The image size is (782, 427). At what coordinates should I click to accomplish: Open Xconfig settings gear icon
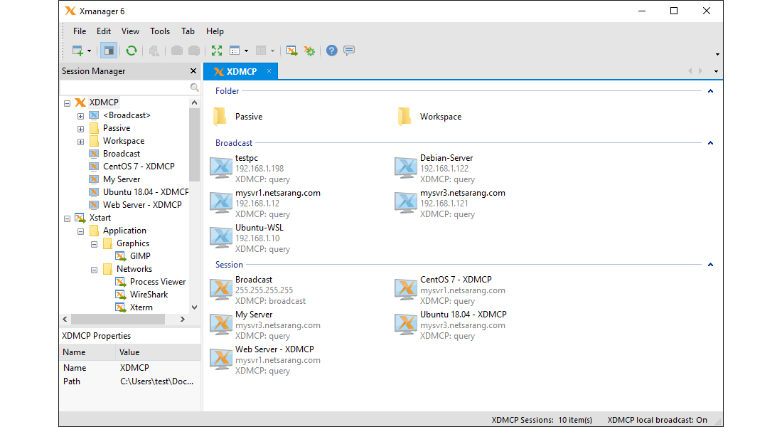coord(309,51)
